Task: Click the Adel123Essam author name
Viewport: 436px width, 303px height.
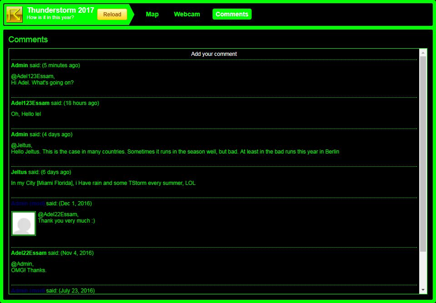Action: point(30,103)
